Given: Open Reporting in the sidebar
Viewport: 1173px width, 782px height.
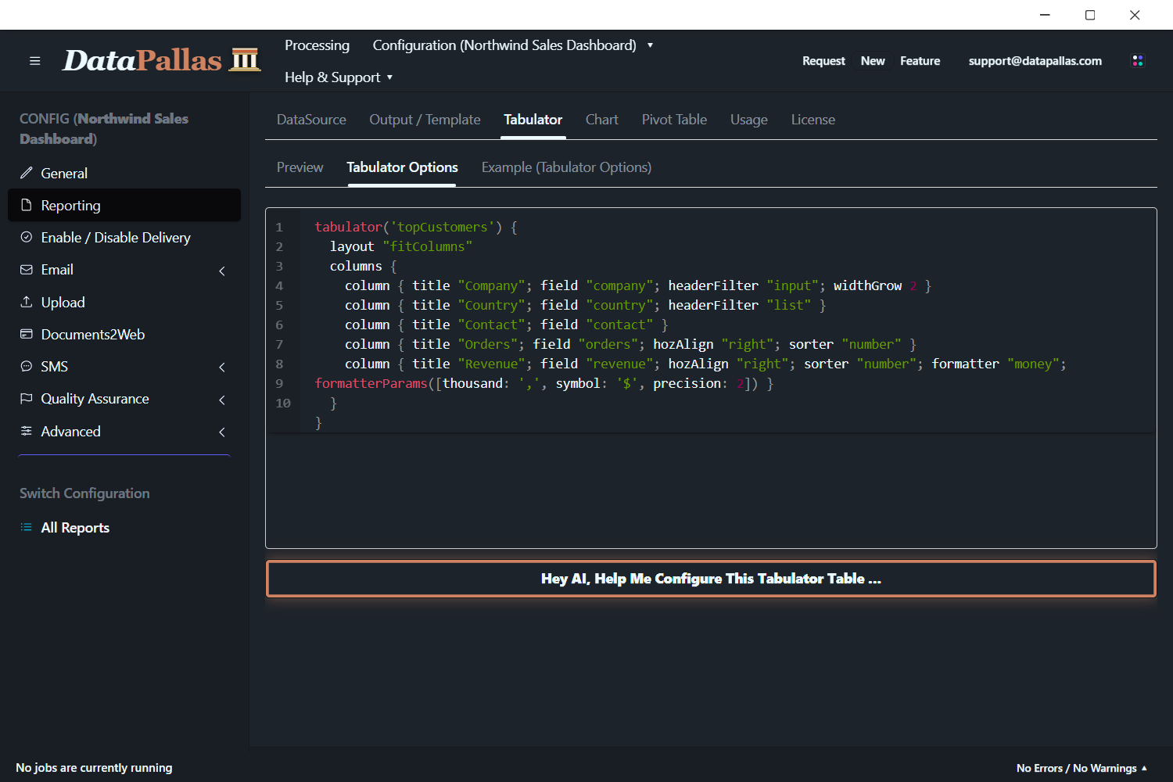Looking at the screenshot, I should pyautogui.click(x=124, y=205).
